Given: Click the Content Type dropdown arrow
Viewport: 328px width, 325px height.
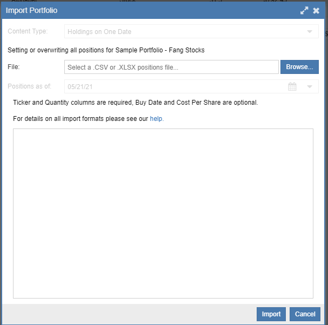Looking at the screenshot, I should [310, 32].
